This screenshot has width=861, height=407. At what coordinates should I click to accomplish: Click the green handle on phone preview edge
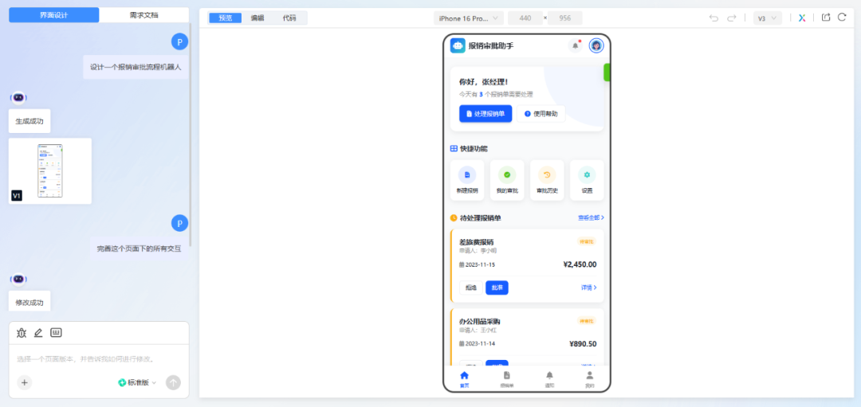coord(607,72)
